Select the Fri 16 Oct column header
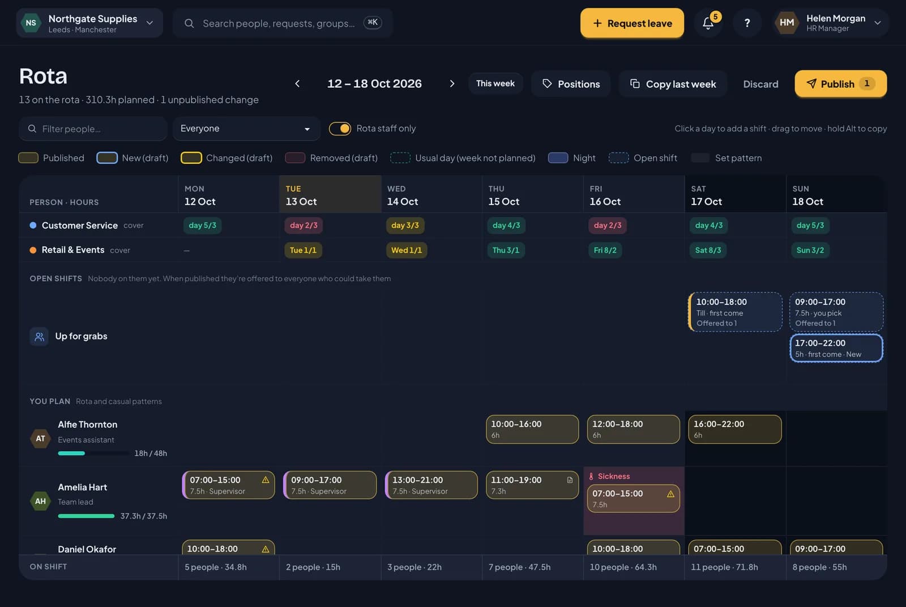Image resolution: width=906 pixels, height=607 pixels. [634, 195]
